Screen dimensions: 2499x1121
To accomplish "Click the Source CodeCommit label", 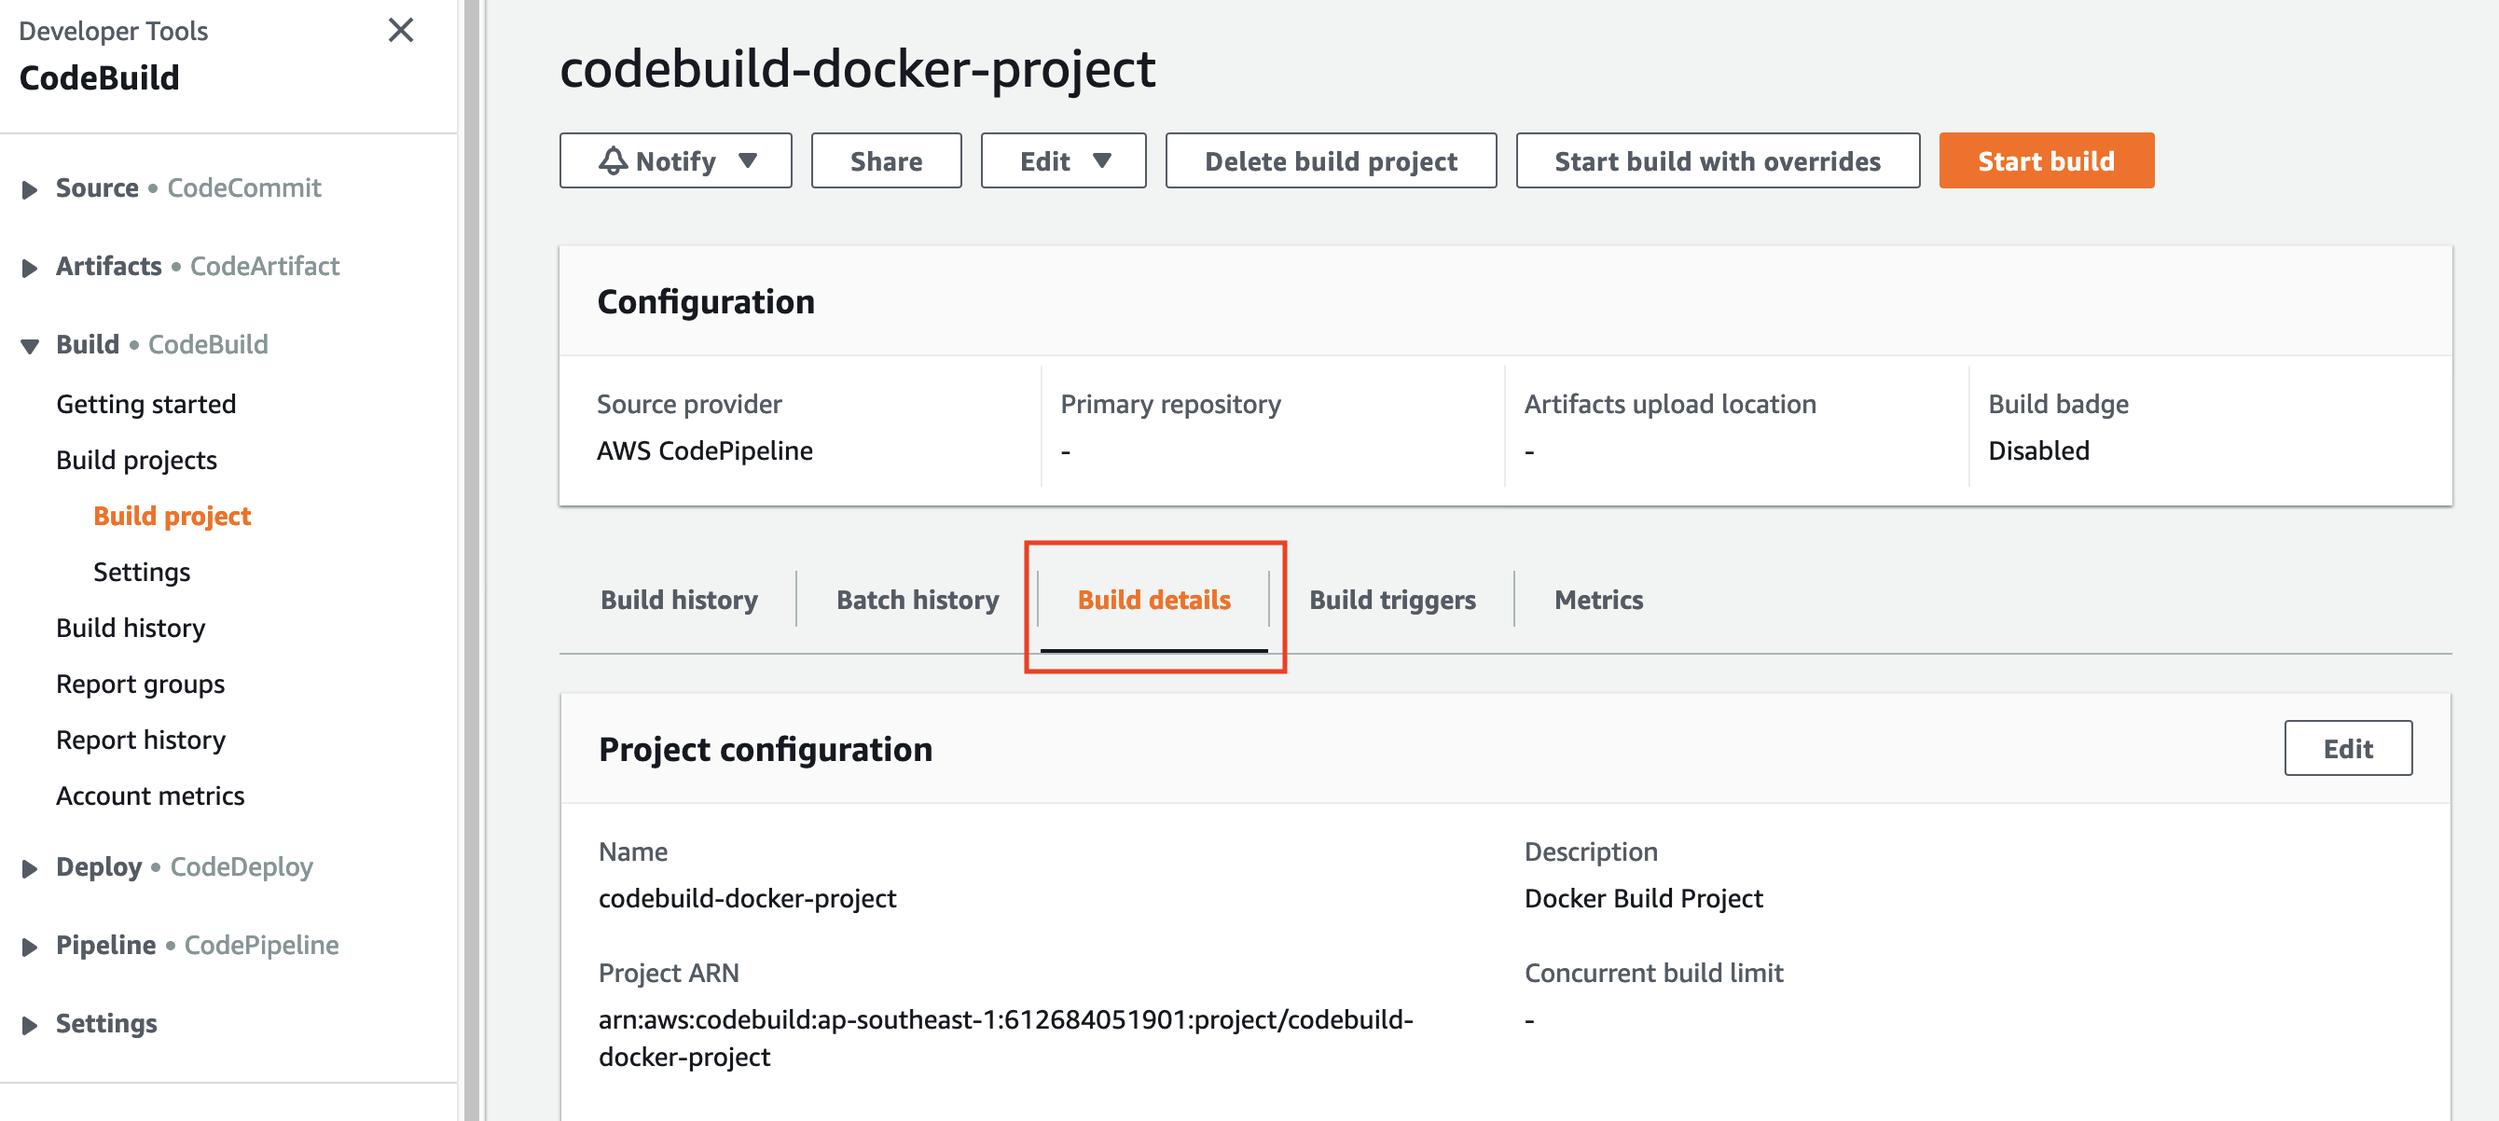I will coord(188,187).
